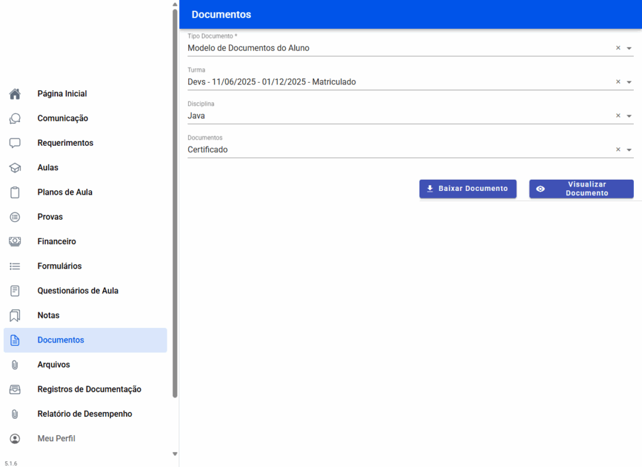Click the home icon beside Página Inicial
This screenshot has width=642, height=467.
pyautogui.click(x=15, y=94)
